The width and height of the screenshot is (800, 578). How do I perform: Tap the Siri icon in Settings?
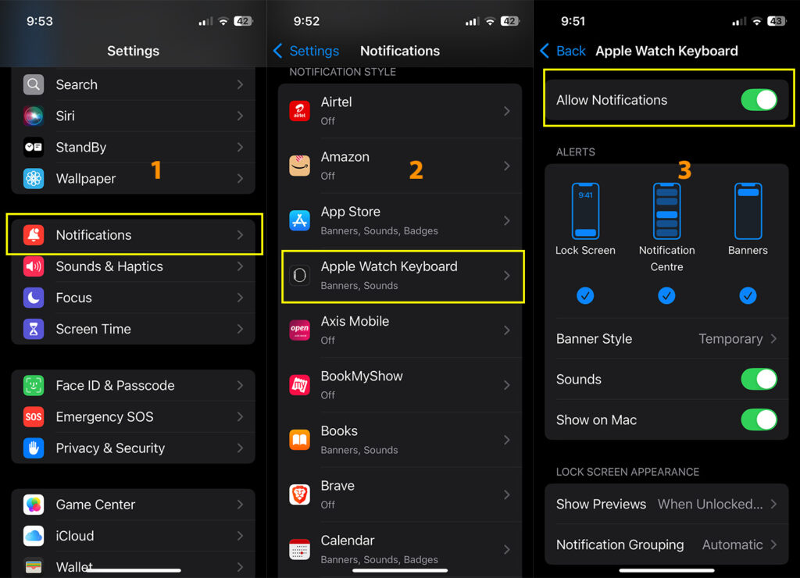point(34,116)
